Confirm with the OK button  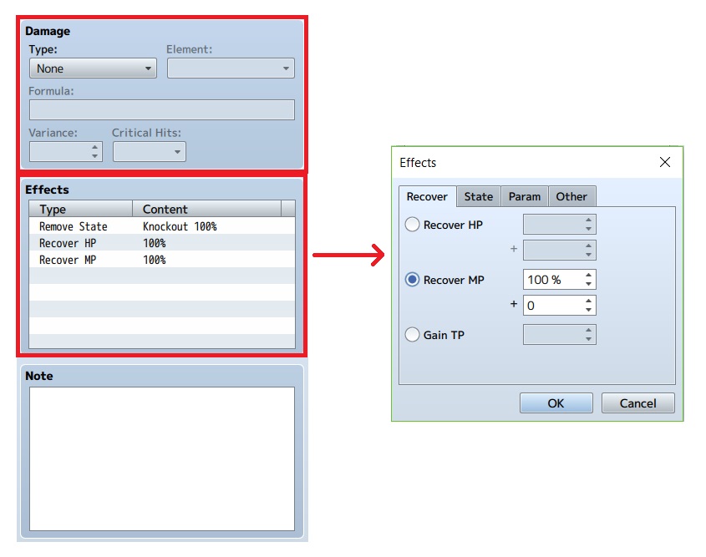pos(556,403)
